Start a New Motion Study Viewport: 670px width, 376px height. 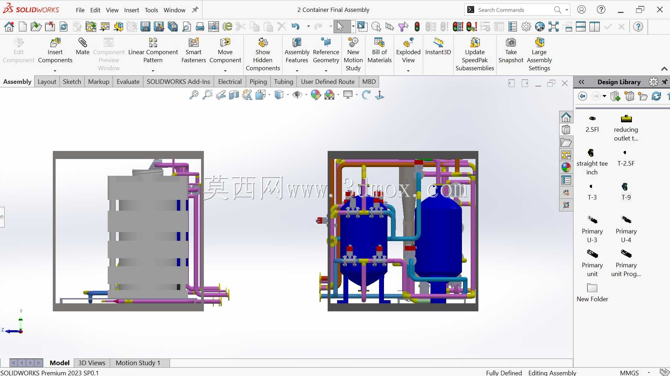353,55
